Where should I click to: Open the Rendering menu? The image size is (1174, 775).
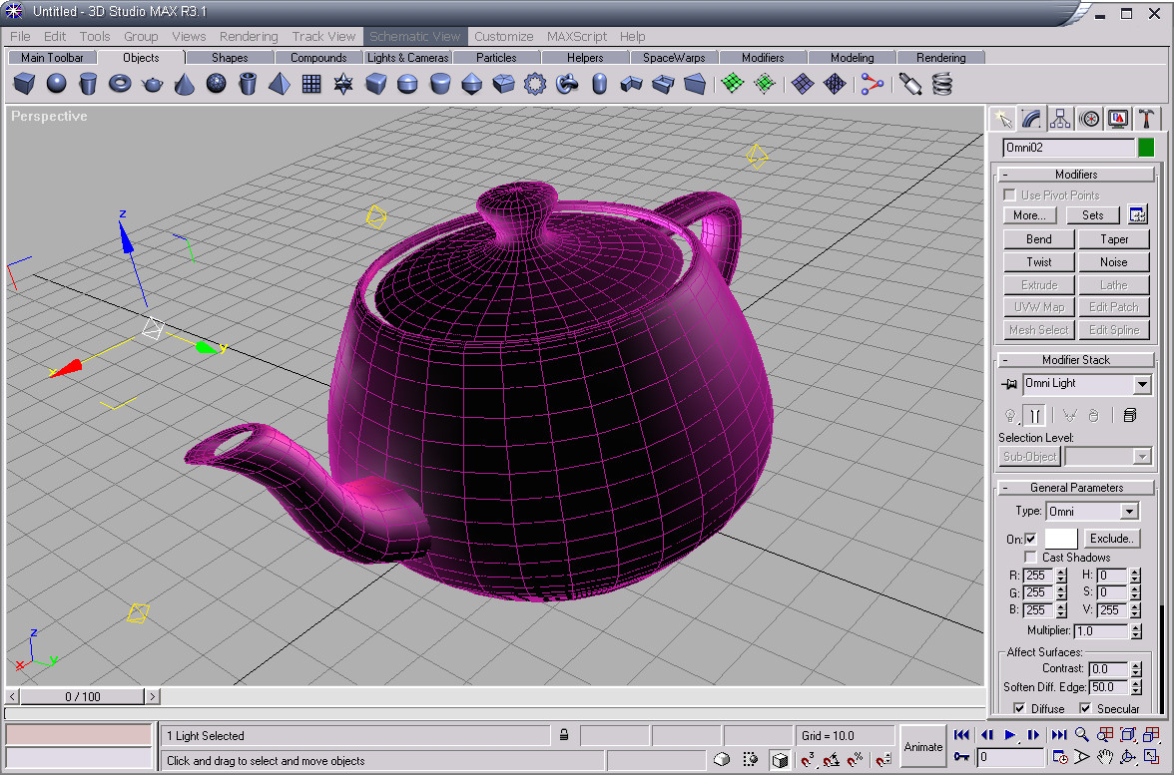tap(249, 36)
